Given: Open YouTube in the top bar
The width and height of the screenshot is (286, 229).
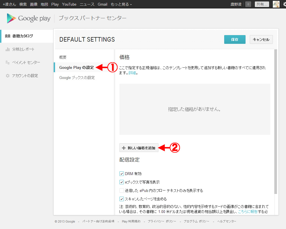Looking at the screenshot, I should 69,4.
